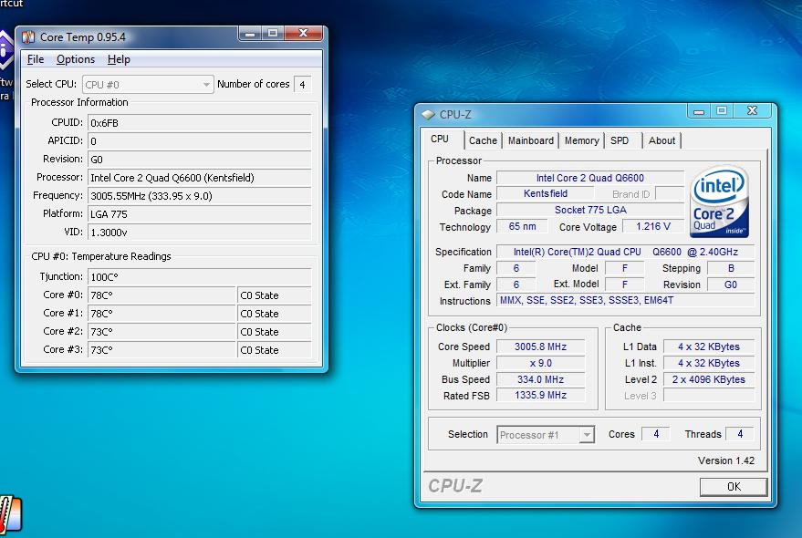802x538 pixels.
Task: Click the Number of cores field showing 4
Action: tap(302, 85)
